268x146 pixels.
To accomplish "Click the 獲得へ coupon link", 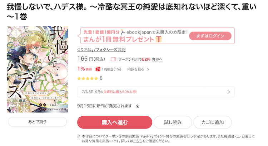I will [x=157, y=59].
